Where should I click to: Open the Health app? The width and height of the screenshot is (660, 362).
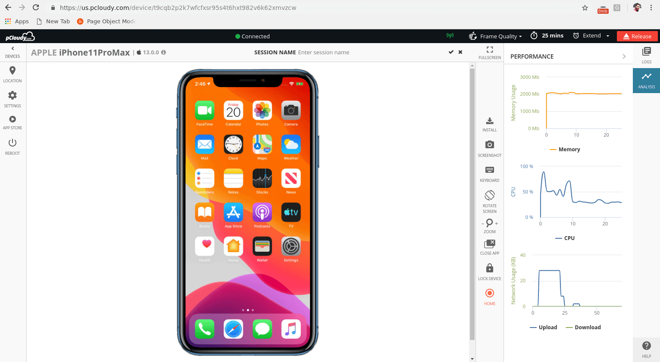[x=205, y=247]
